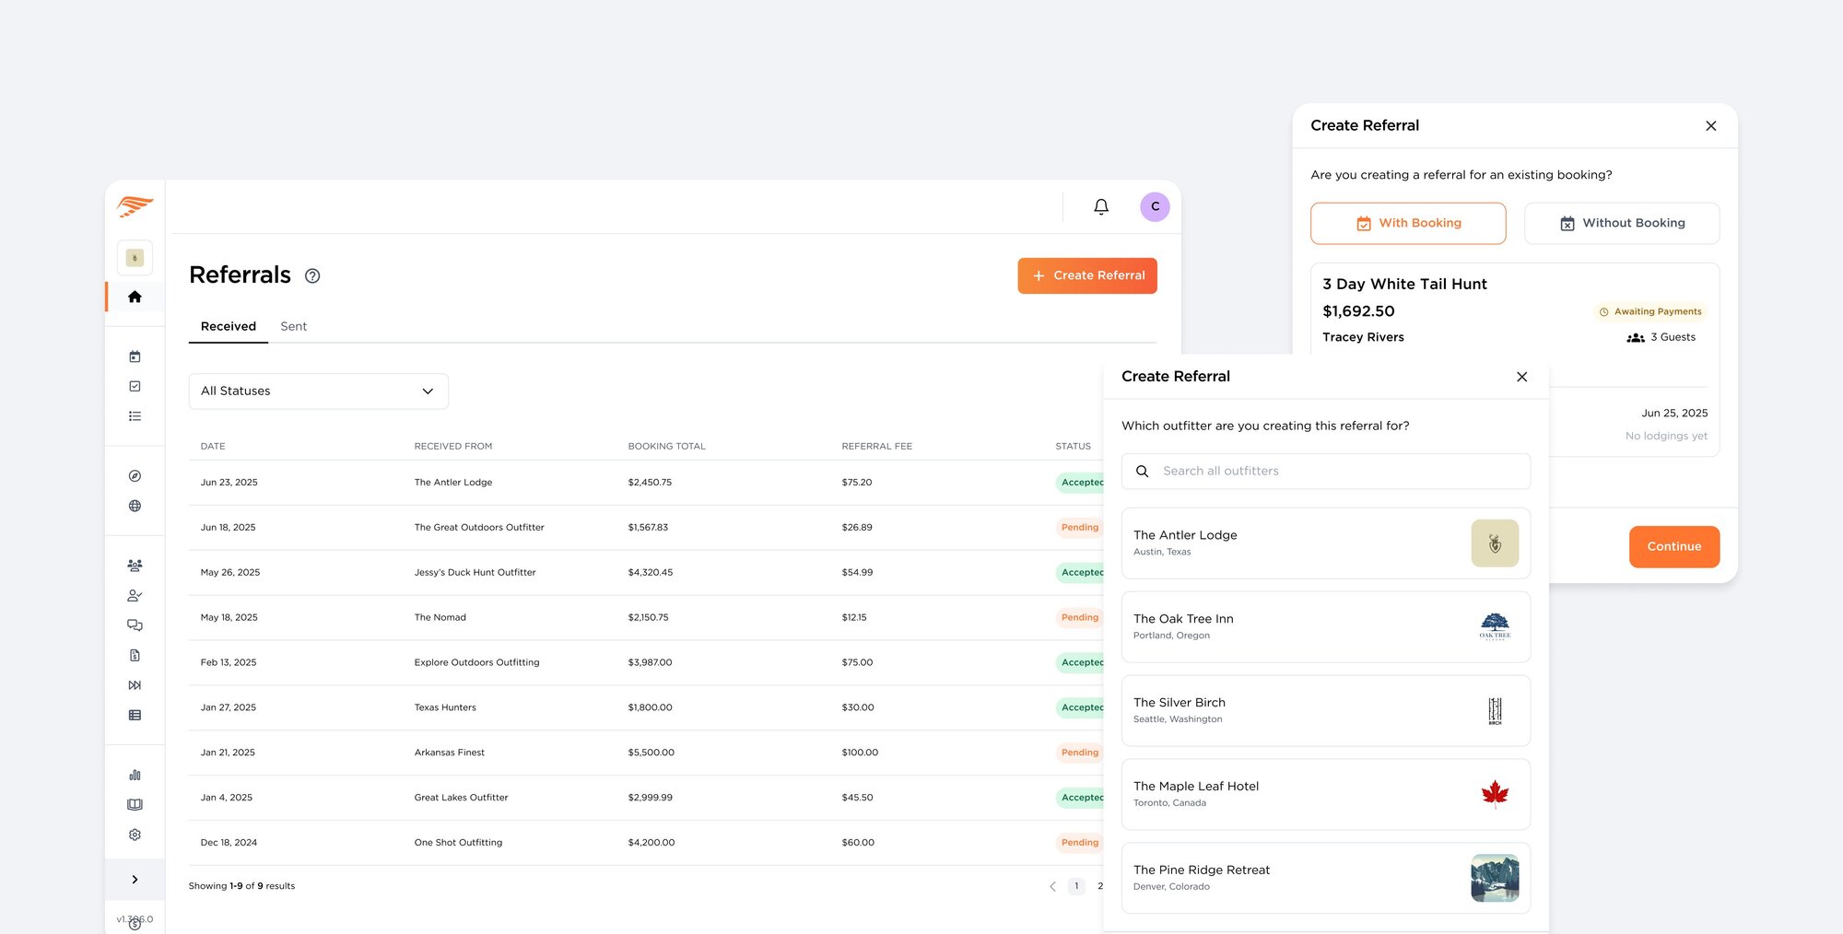Switch to the Sent tab
The width and height of the screenshot is (1843, 934).
293,327
